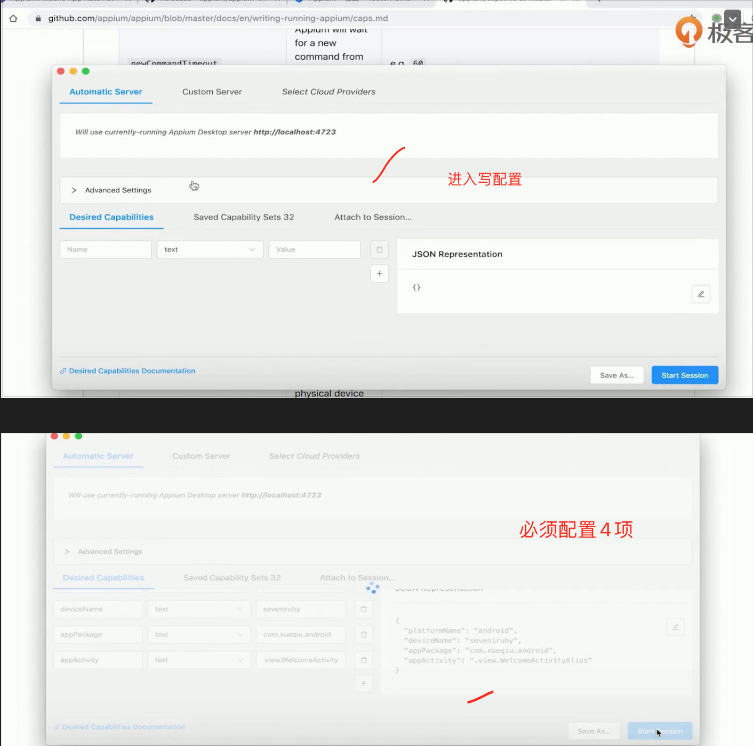
Task: Click Save As button in the dimmed window
Action: (x=594, y=731)
